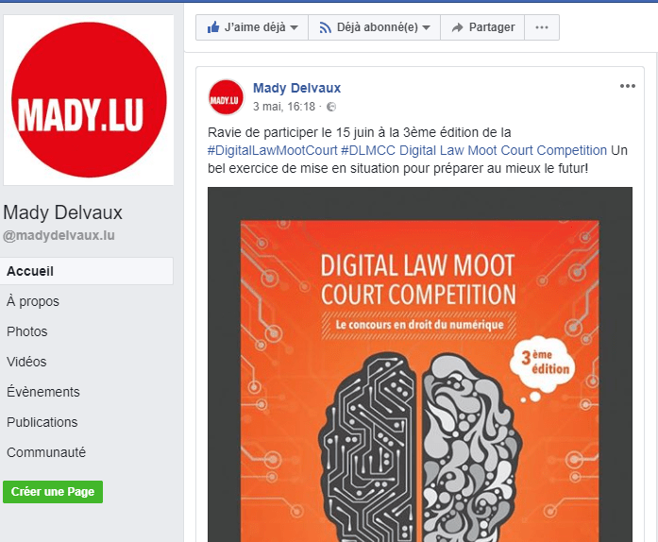Click the globe public-privacy icon on the post

[331, 107]
